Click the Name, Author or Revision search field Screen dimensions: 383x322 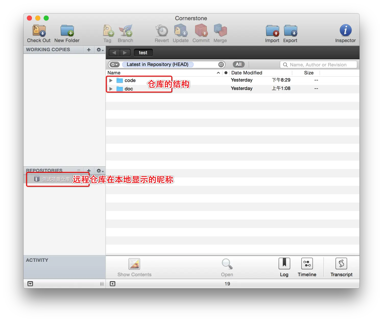click(x=318, y=65)
